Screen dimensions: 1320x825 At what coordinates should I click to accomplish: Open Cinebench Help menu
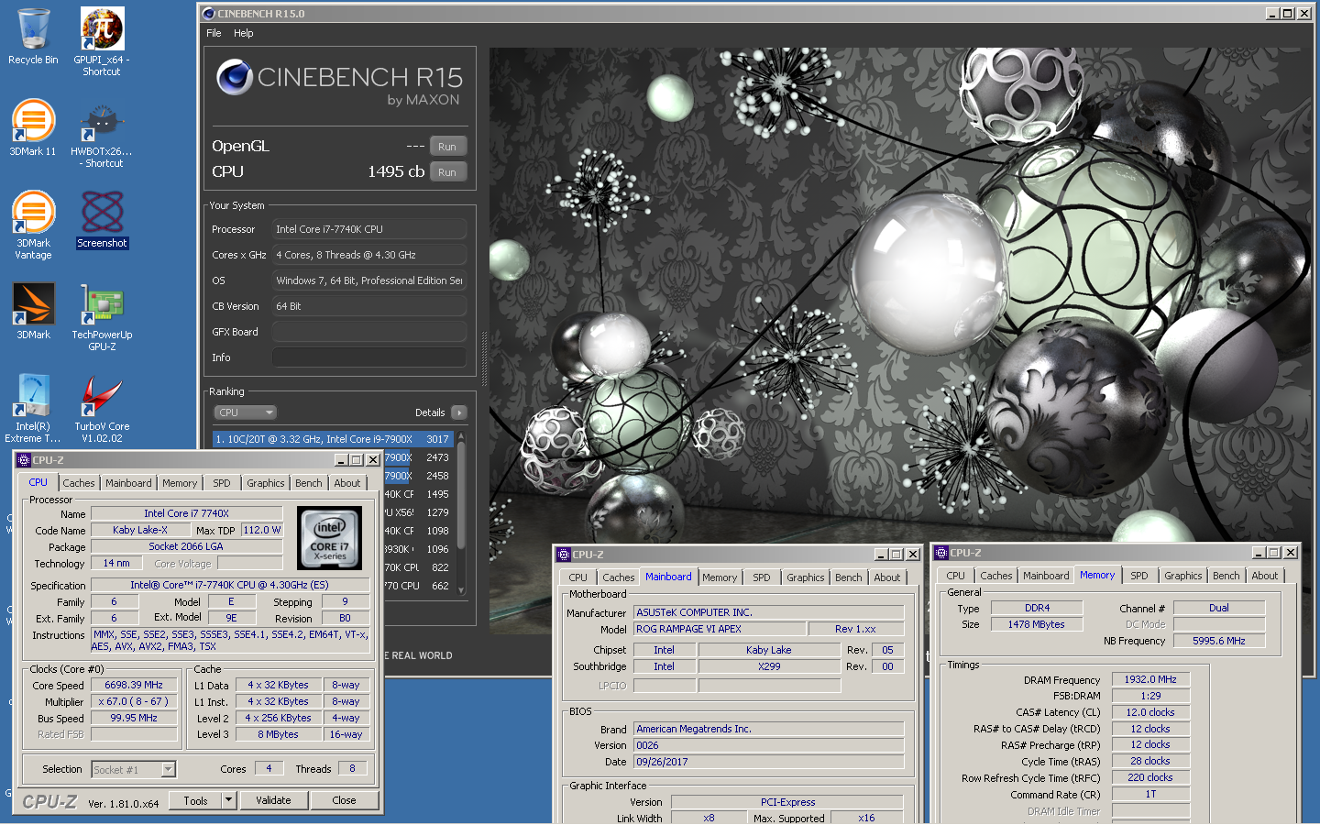[x=244, y=33]
